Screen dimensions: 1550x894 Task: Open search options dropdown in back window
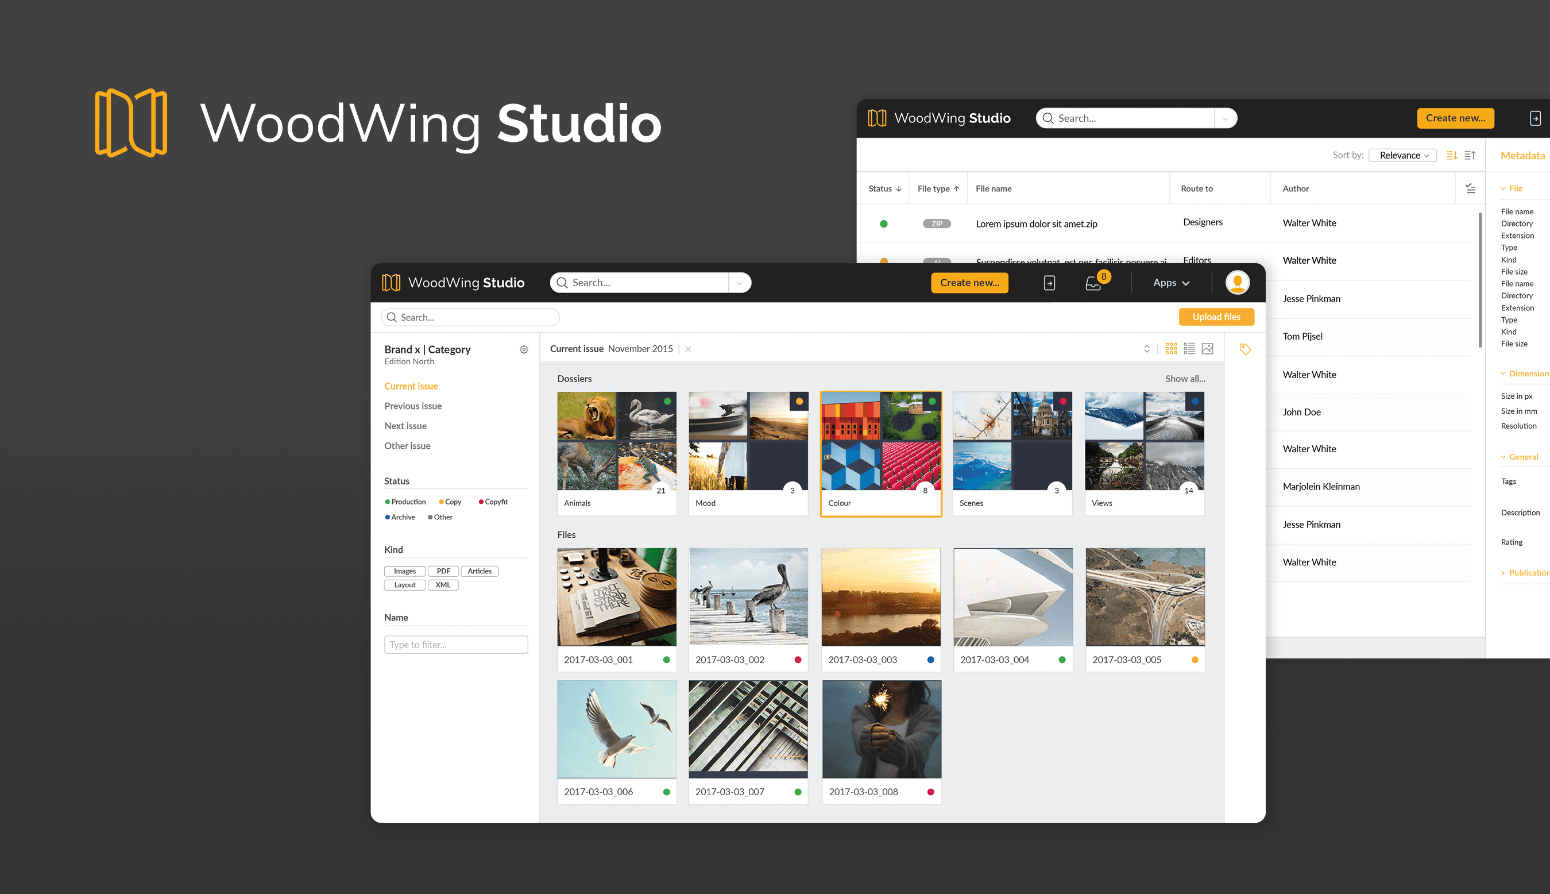[1226, 118]
